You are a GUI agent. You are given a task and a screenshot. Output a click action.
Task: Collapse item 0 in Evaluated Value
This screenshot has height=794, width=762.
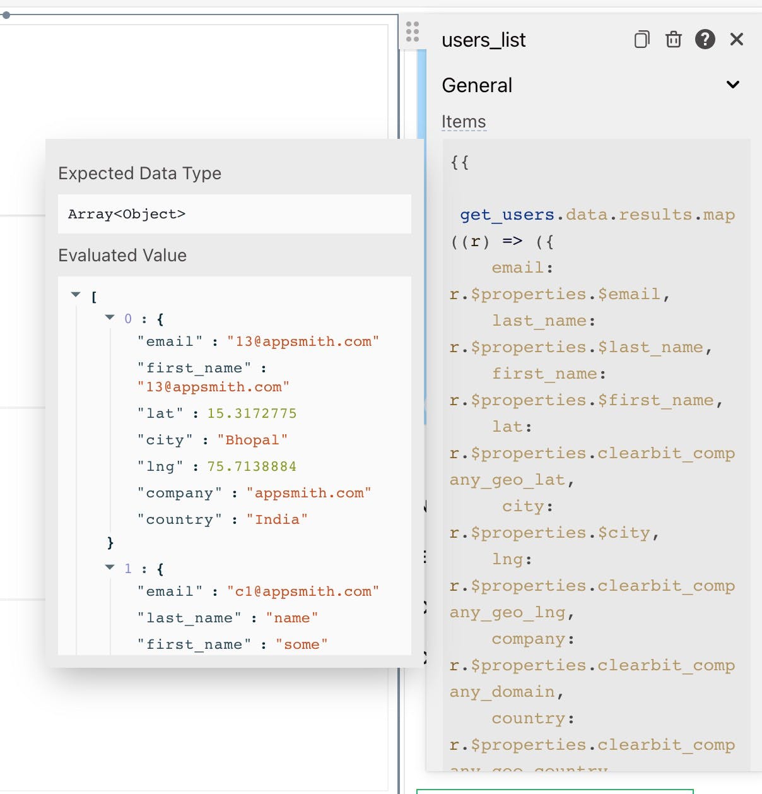tap(110, 317)
